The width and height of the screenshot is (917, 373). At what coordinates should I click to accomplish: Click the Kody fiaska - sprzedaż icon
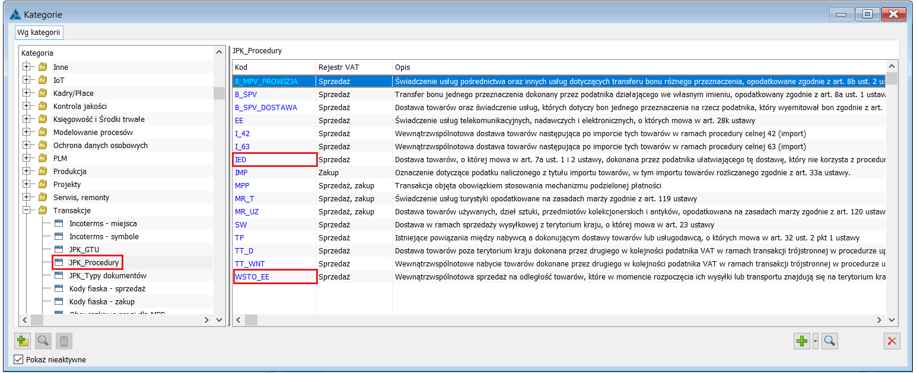tap(59, 288)
